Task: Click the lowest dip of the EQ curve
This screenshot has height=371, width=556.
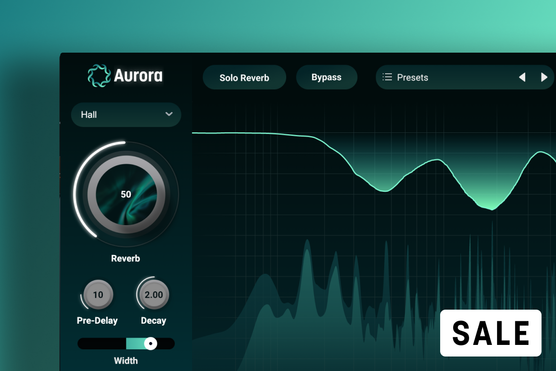Action: tap(491, 209)
